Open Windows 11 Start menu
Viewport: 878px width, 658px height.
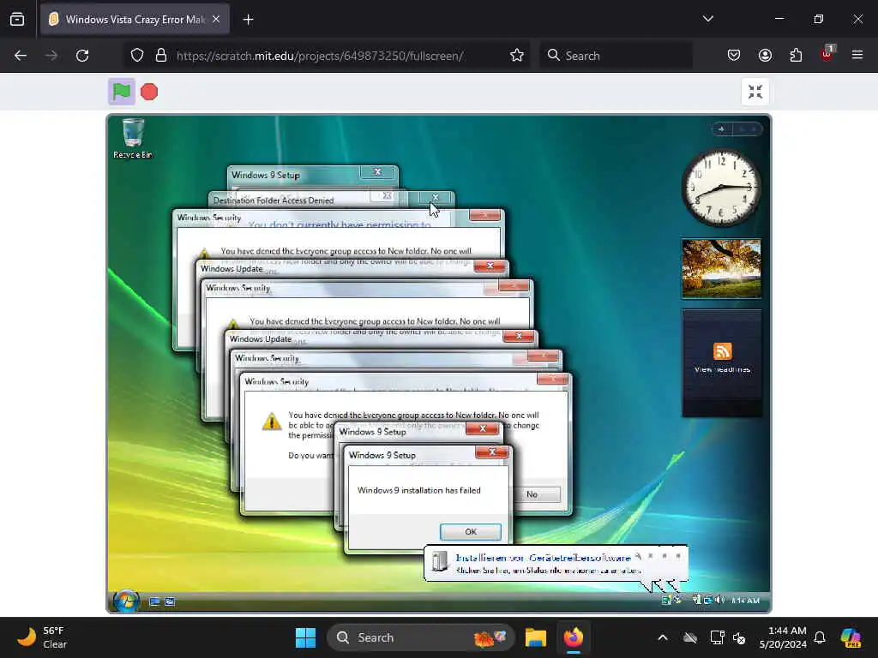pyautogui.click(x=306, y=637)
